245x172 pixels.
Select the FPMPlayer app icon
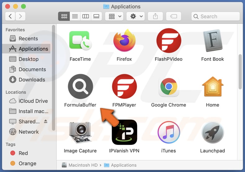coord(124,86)
